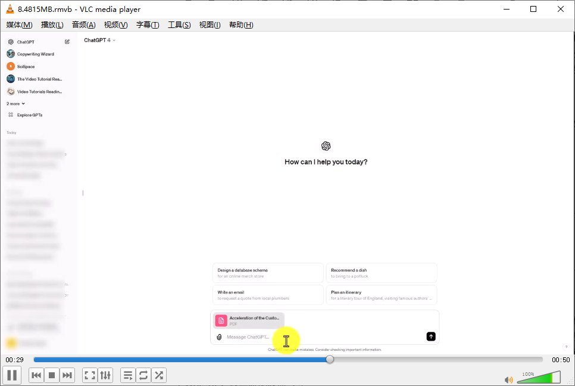
Task: Maximize the VLC window
Action: point(533,9)
